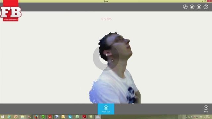The width and height of the screenshot is (212, 119).
Task: Open the Windows Start button
Action: (3, 117)
